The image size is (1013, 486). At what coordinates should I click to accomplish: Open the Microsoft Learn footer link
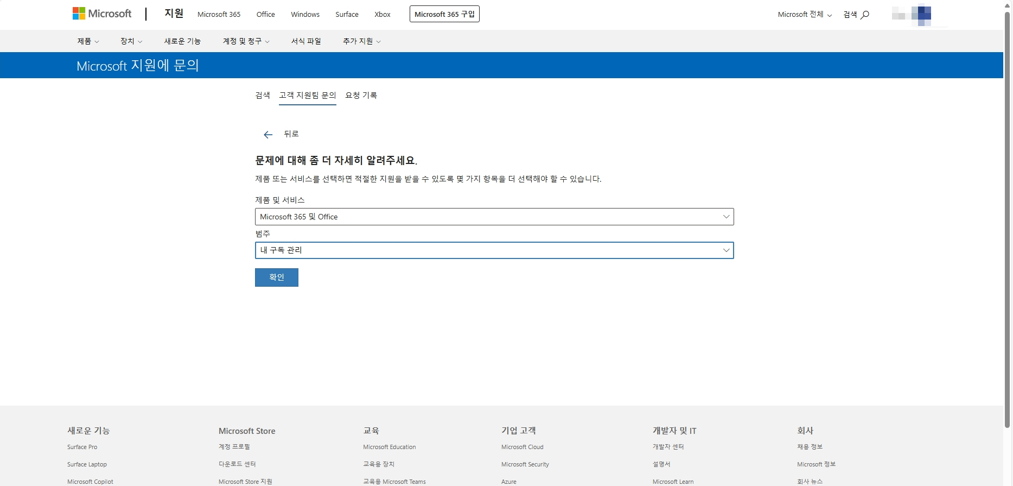673,482
